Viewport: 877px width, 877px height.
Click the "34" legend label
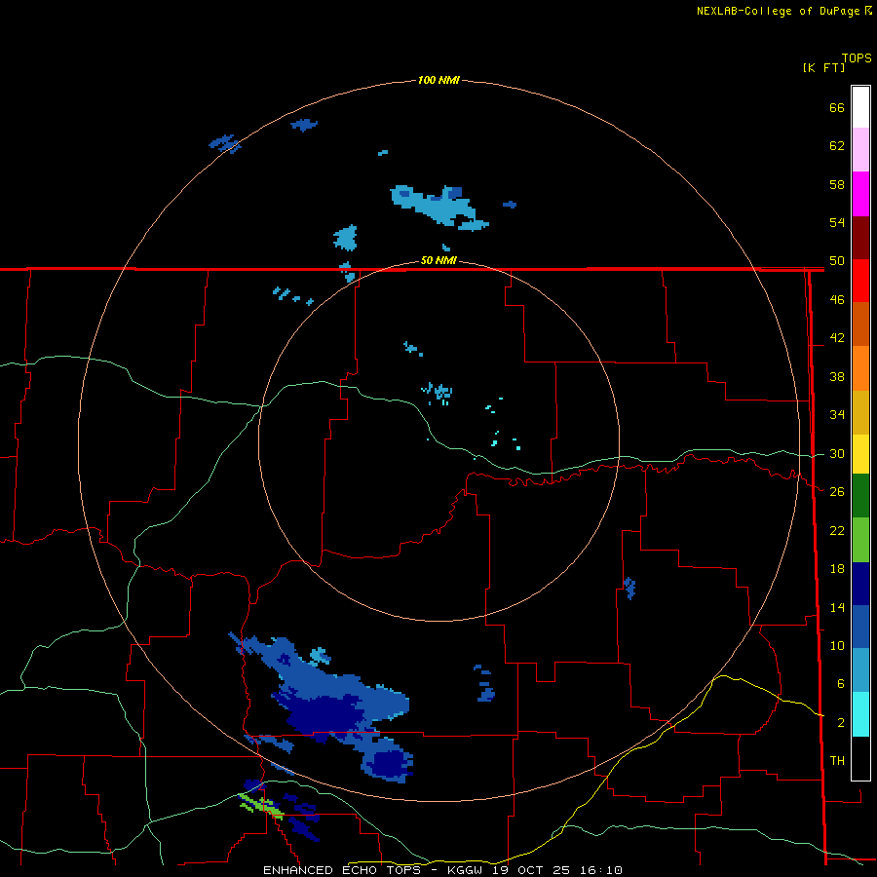[837, 415]
